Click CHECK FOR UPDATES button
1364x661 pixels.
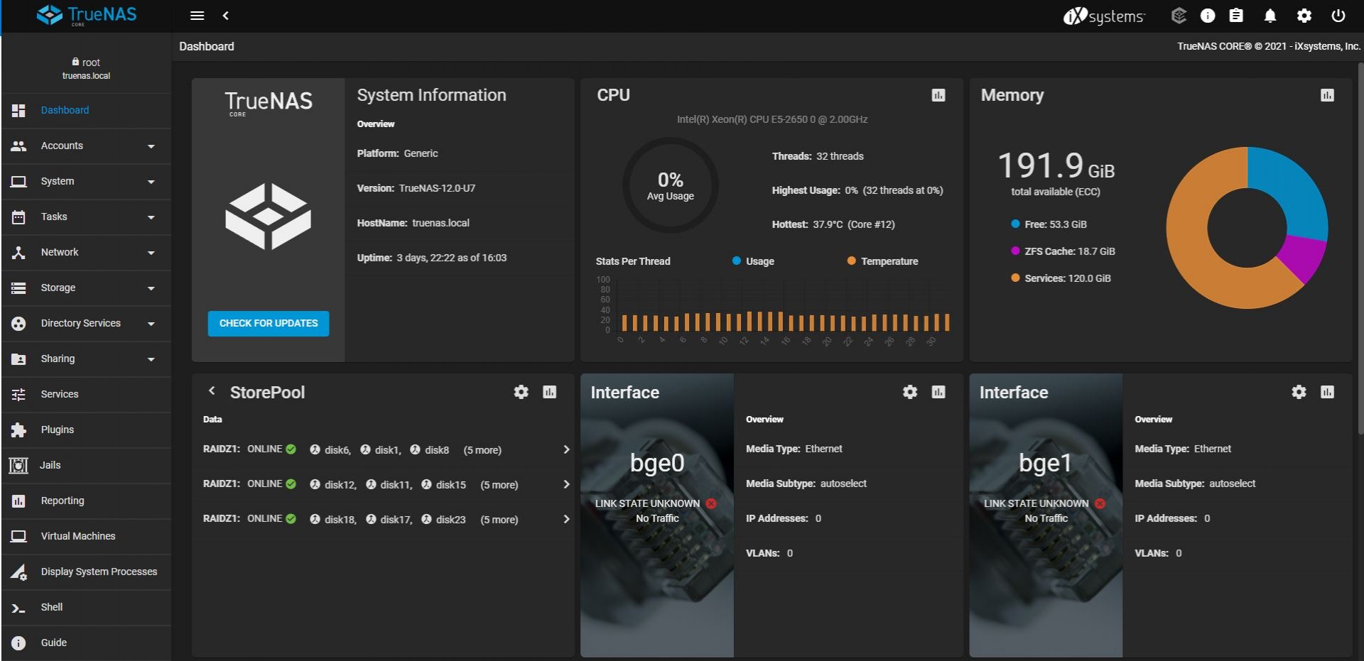[x=269, y=323]
